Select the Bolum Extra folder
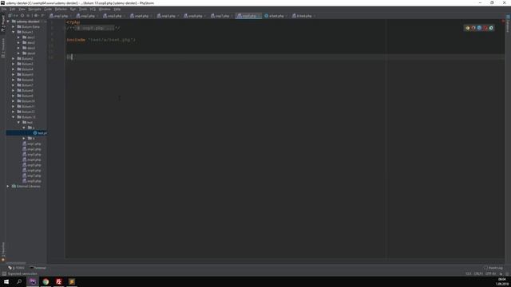The width and height of the screenshot is (511, 287). [x=29, y=26]
